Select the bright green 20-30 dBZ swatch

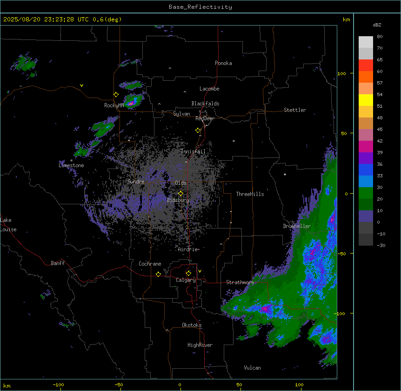tap(366, 193)
